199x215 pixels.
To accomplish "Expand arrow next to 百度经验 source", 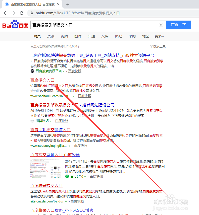I will point(85,177).
